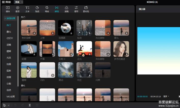Open the 素材包 (Asset pack) icon

[86, 8]
